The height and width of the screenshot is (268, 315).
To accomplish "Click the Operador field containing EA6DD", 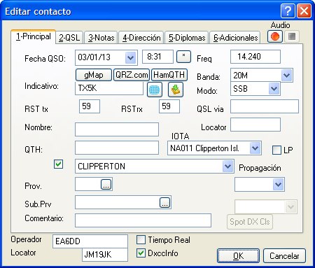I will point(90,241).
